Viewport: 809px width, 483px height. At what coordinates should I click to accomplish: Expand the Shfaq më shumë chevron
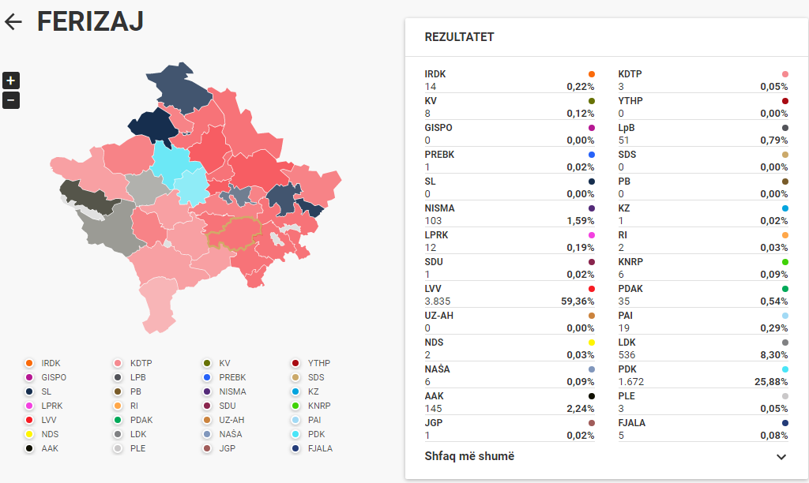point(781,457)
